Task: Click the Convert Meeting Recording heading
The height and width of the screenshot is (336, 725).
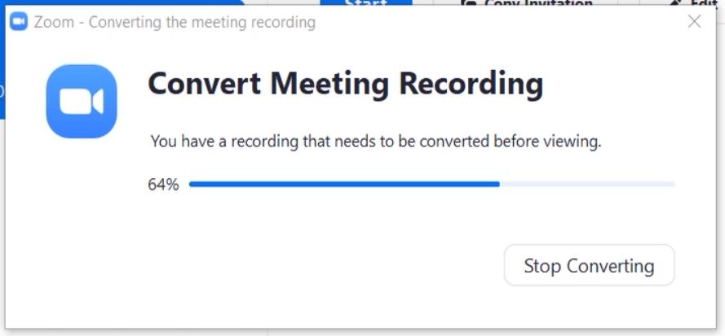Action: [x=346, y=85]
